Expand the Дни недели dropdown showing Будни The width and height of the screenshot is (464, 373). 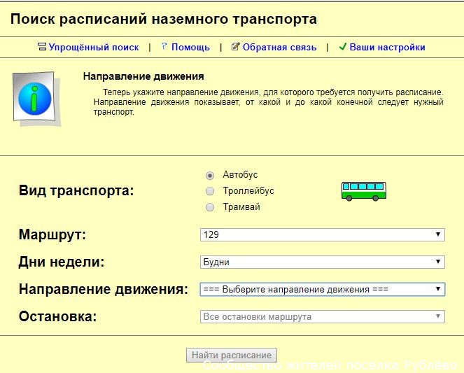[x=322, y=262]
